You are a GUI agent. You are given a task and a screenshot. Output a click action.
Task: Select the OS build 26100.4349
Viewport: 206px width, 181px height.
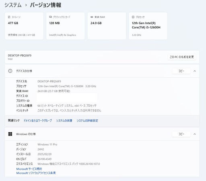(45, 159)
